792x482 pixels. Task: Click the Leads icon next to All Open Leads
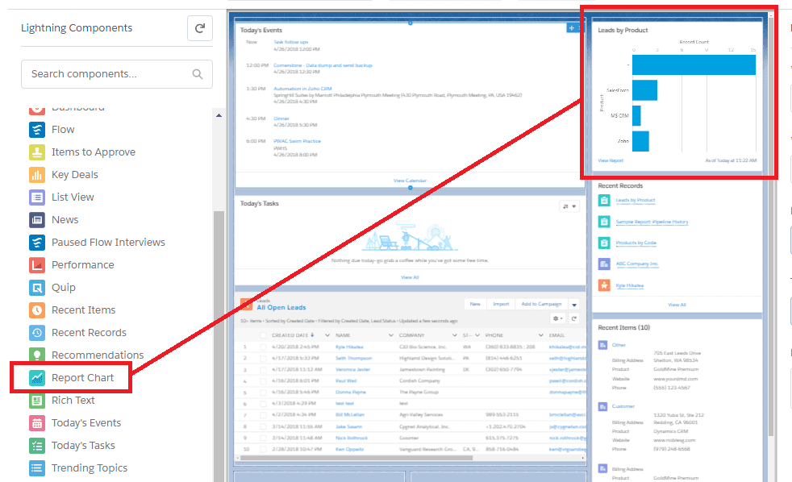[247, 305]
